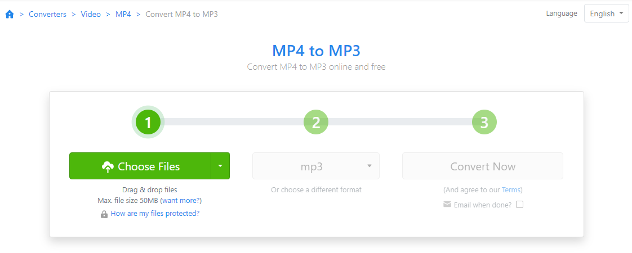Open the 'want more?' link
This screenshot has width=632, height=253.
pyautogui.click(x=181, y=201)
